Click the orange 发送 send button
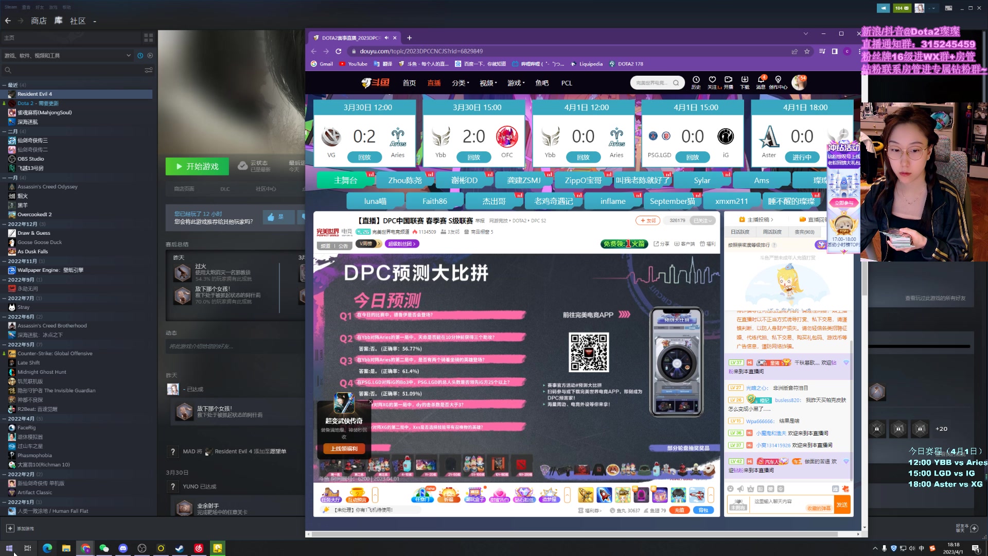The width and height of the screenshot is (988, 556). pyautogui.click(x=842, y=505)
